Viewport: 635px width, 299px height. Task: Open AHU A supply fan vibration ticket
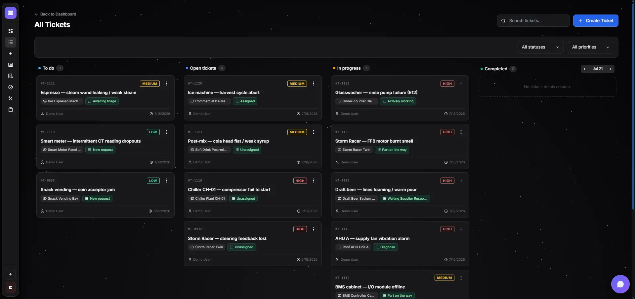pos(372,239)
